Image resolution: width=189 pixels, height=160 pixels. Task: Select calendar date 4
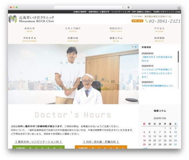pos(144,132)
